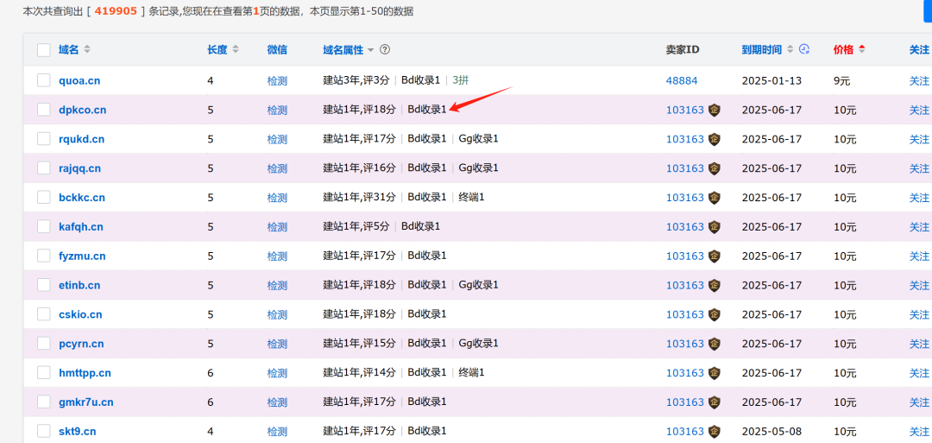Toggle the 价格 sort arrow icon

861,50
